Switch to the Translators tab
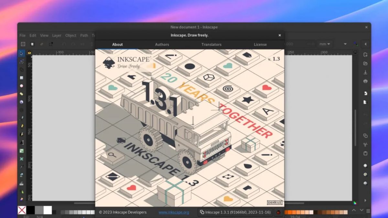388x218 pixels. [x=211, y=45]
